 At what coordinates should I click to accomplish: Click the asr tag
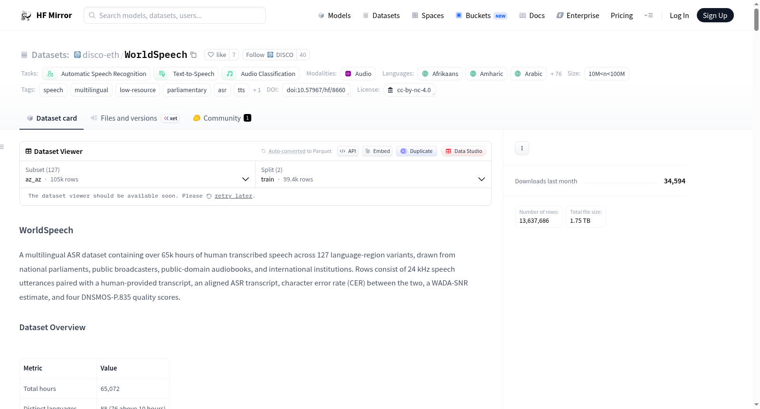pos(222,90)
